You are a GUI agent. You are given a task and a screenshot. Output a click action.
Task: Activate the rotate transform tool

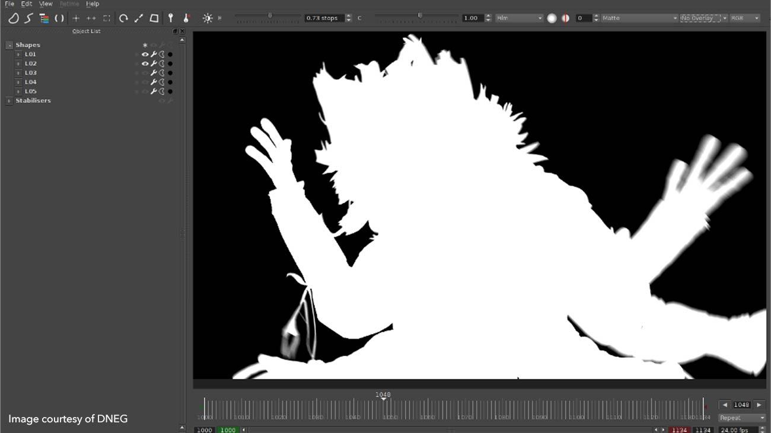tap(123, 18)
